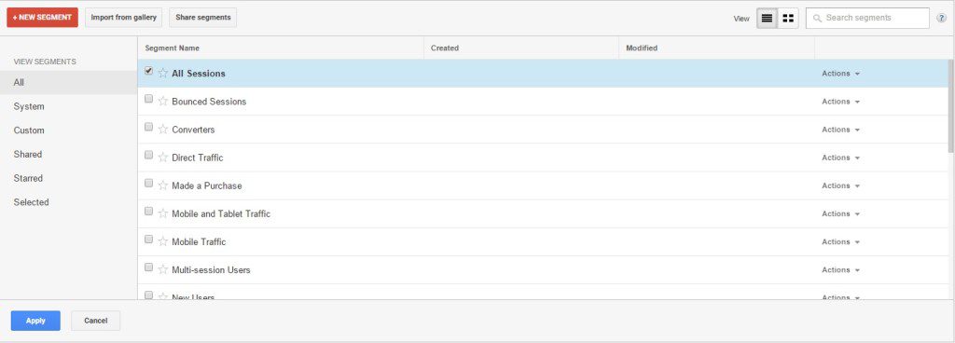955x343 pixels.
Task: Star the Converters segment
Action: (162, 129)
